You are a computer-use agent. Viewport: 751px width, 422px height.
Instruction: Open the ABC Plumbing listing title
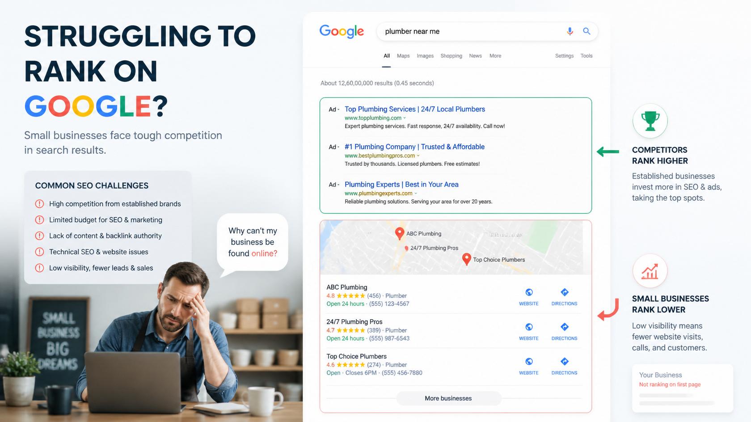347,287
